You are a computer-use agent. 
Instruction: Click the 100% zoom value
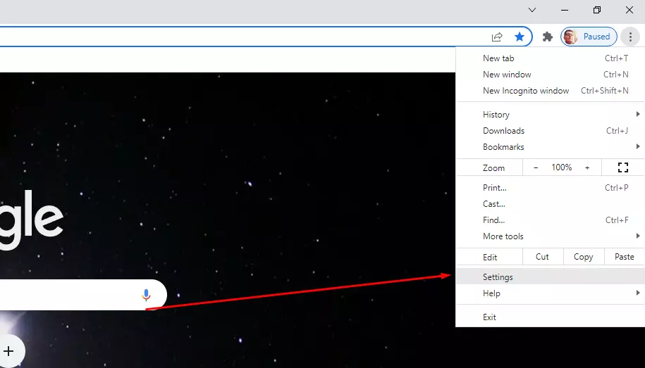(562, 167)
